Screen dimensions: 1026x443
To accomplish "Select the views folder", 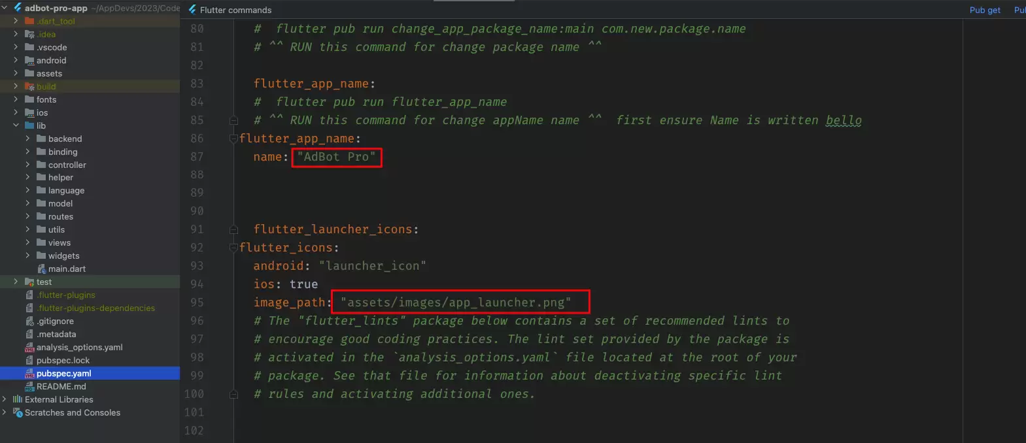I will click(59, 243).
